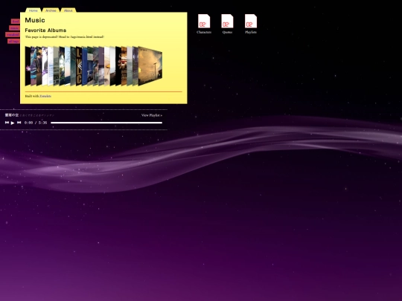Open the Playlists file icon
The width and height of the screenshot is (402, 301).
point(251,24)
